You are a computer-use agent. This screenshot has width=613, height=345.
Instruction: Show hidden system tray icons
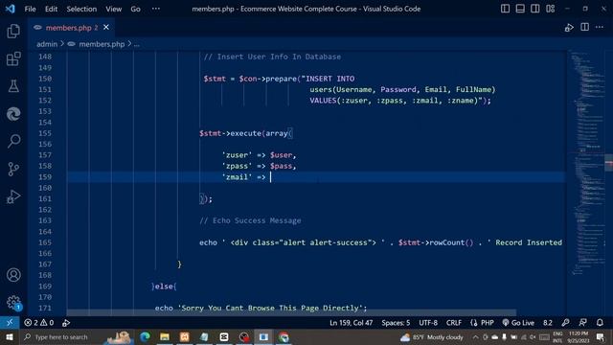(x=475, y=336)
